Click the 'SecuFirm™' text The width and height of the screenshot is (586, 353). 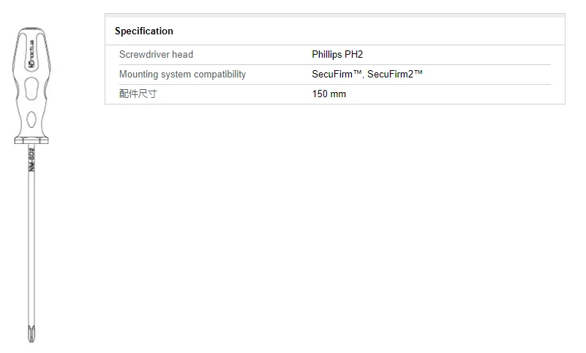click(x=337, y=75)
